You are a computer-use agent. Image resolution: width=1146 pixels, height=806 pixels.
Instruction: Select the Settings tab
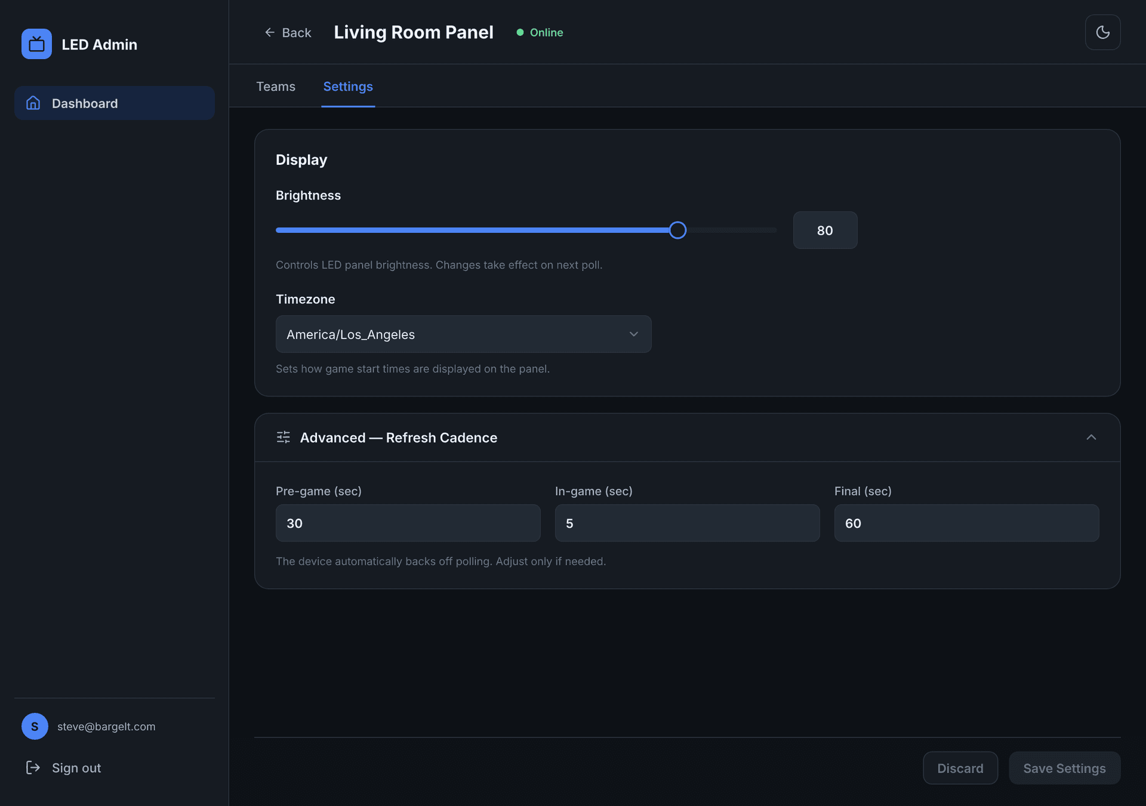pos(348,86)
